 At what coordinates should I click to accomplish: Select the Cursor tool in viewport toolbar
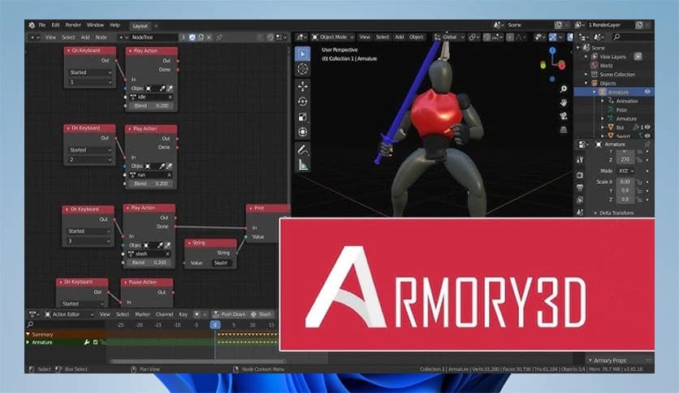[303, 70]
